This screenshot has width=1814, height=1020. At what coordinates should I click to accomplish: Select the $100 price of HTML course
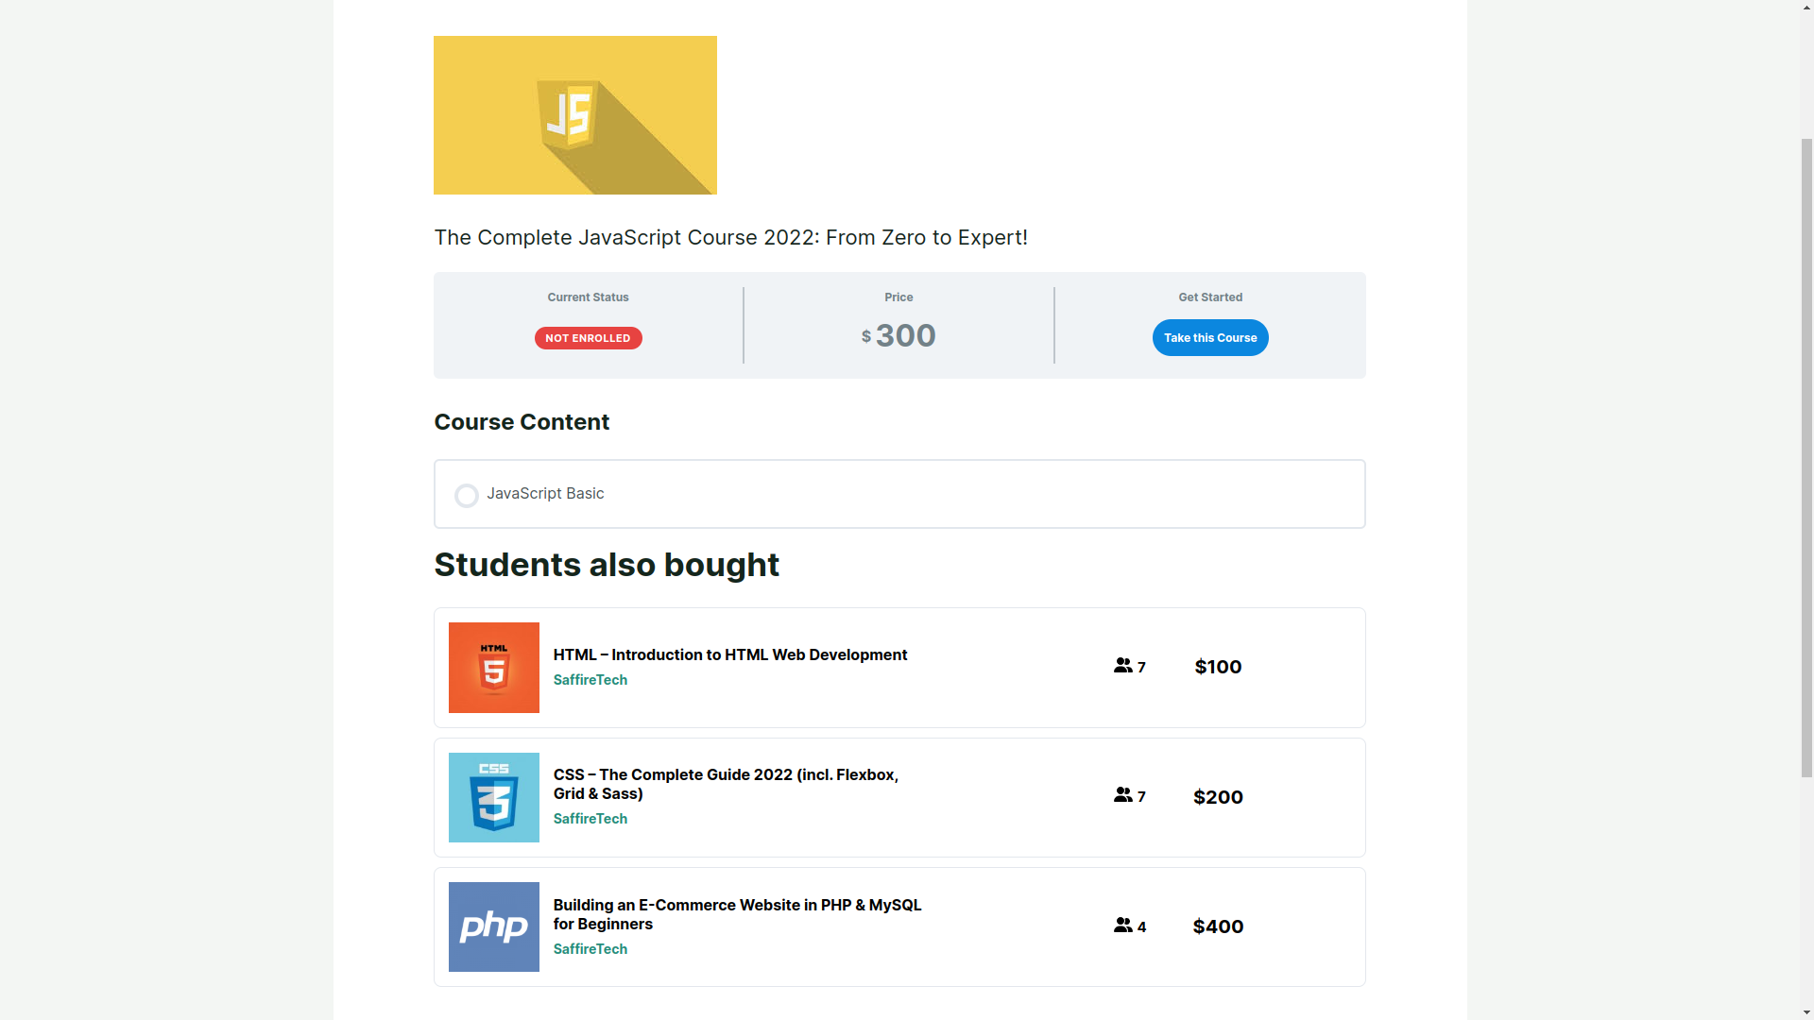point(1218,667)
